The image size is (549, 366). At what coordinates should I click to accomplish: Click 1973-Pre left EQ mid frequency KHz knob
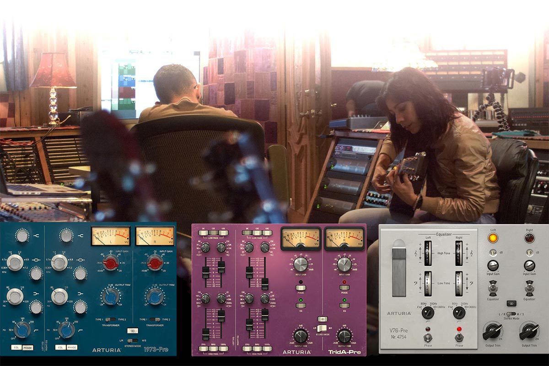15,263
